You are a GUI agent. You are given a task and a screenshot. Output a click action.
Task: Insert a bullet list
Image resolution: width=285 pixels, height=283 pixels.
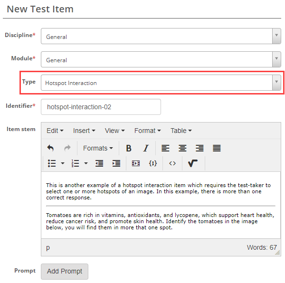[52, 163]
